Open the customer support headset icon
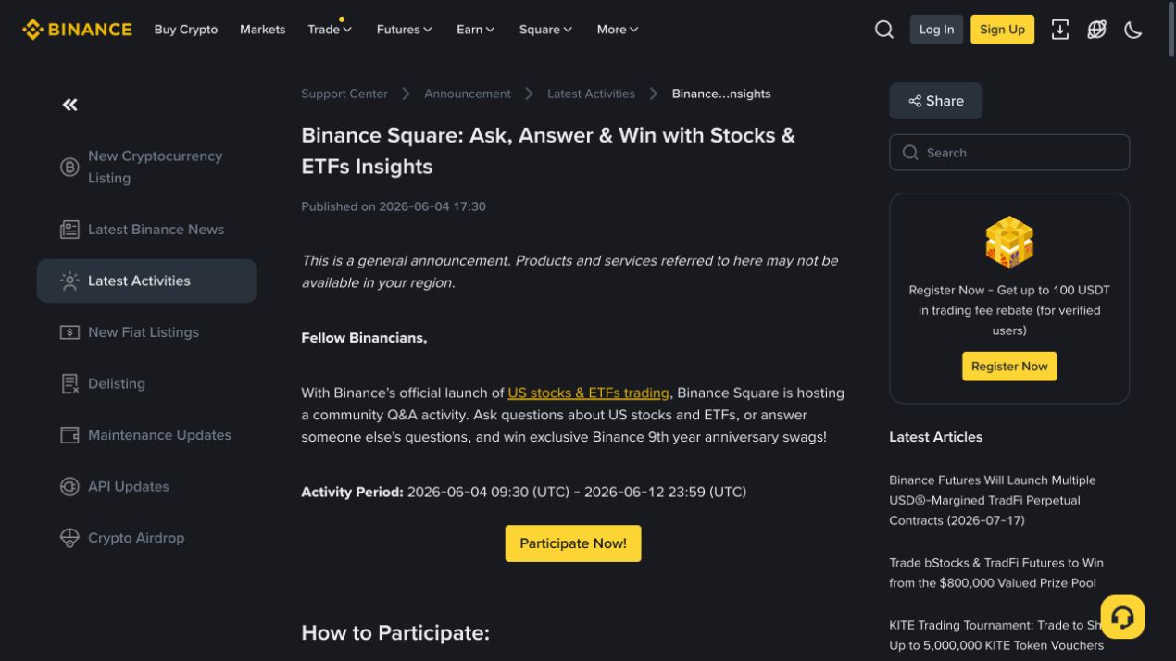Viewport: 1176px width, 661px height. (1122, 617)
